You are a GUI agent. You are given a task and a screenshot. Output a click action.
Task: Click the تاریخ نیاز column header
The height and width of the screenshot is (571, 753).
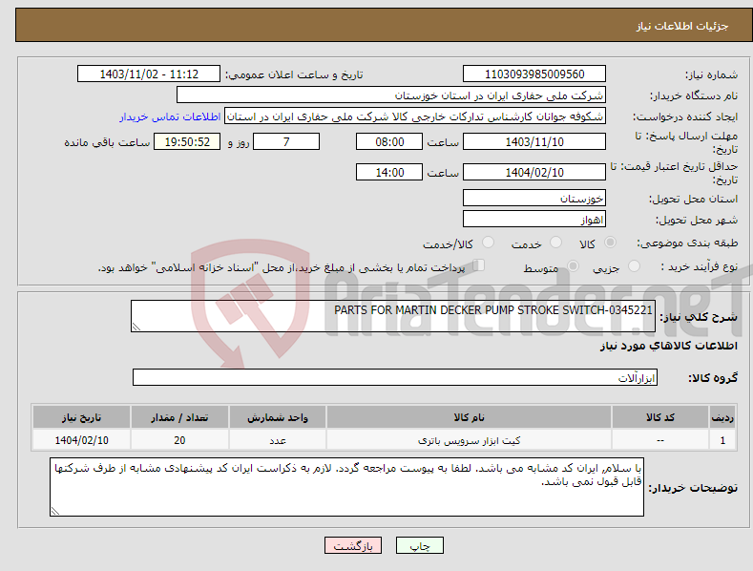tap(81, 417)
